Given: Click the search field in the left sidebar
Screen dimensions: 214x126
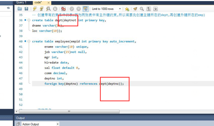Looking at the screenshot, I should 5,14.
